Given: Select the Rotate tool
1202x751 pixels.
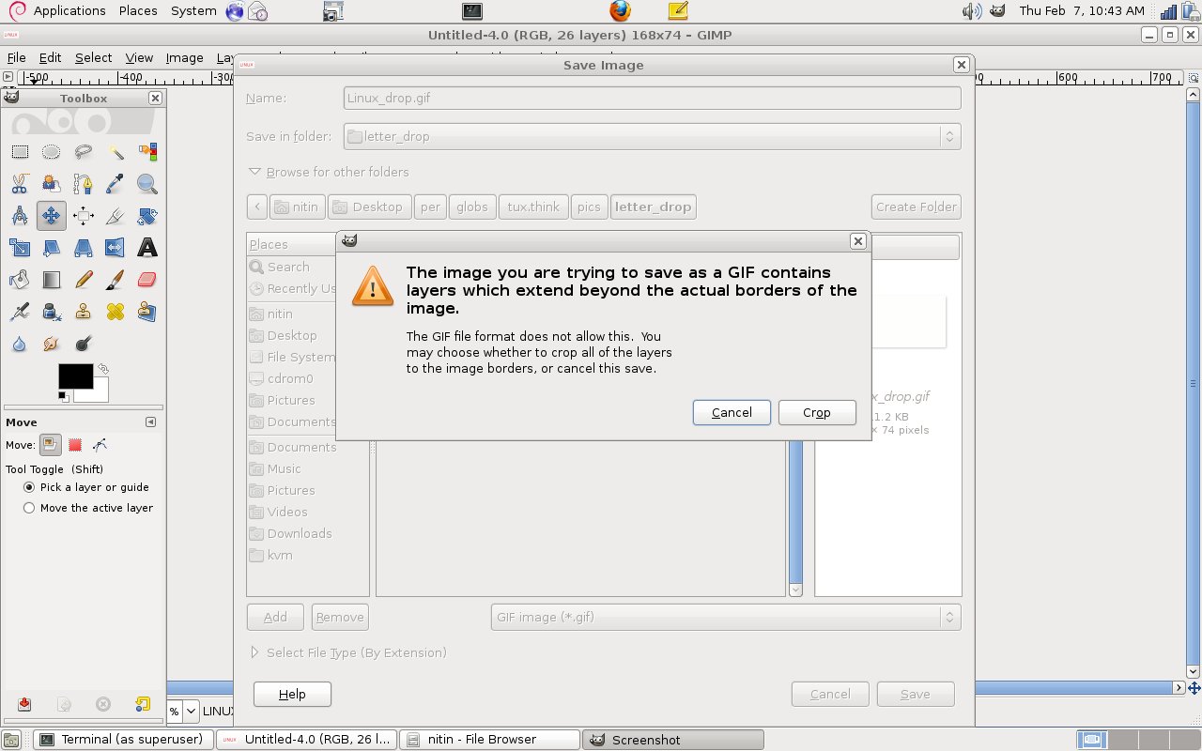Looking at the screenshot, I should coord(147,216).
